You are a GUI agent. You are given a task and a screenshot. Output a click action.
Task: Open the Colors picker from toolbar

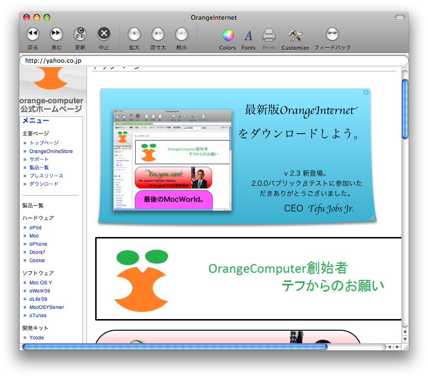[x=228, y=35]
